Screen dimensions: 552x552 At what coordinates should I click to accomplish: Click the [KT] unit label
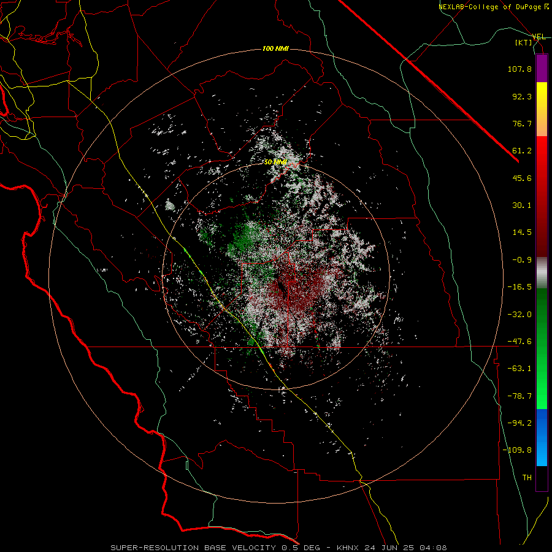click(x=523, y=42)
